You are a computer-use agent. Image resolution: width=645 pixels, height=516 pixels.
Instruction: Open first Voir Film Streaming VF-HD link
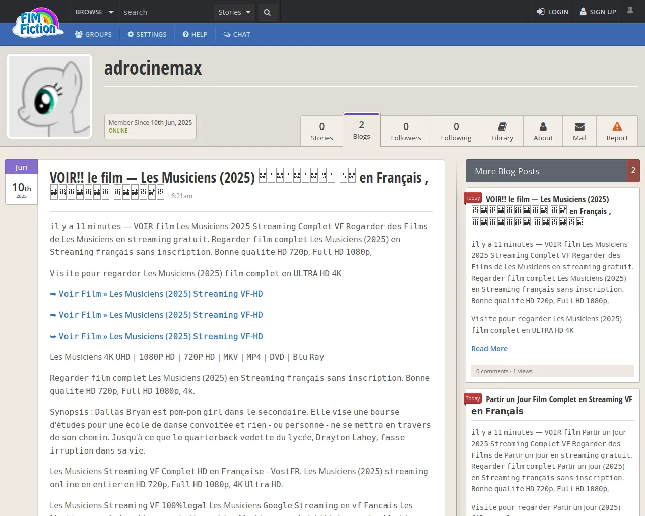pyautogui.click(x=160, y=294)
